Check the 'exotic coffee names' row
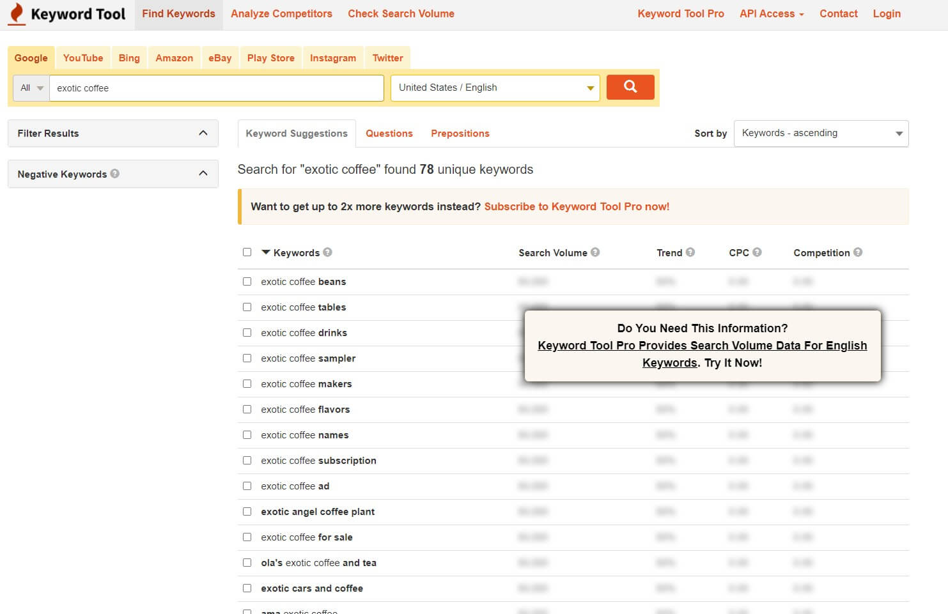The width and height of the screenshot is (948, 614). click(x=247, y=434)
